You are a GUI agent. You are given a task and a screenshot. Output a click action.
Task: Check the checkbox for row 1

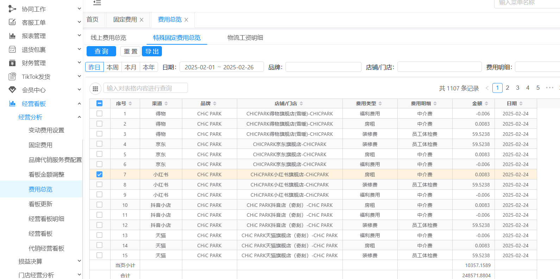coord(100,114)
